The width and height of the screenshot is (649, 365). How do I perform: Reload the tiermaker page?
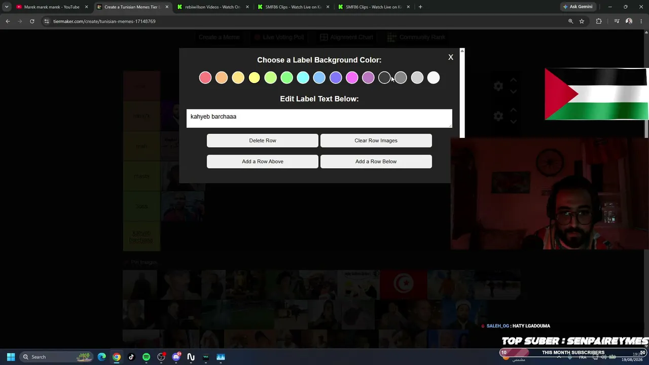[32, 21]
